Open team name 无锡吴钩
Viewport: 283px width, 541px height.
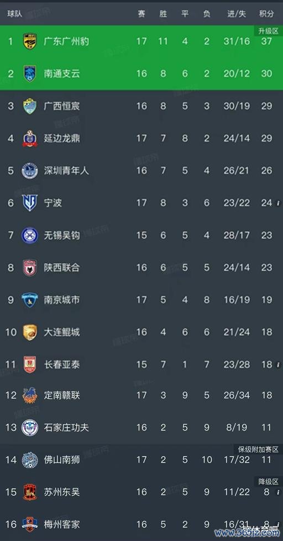coord(62,235)
